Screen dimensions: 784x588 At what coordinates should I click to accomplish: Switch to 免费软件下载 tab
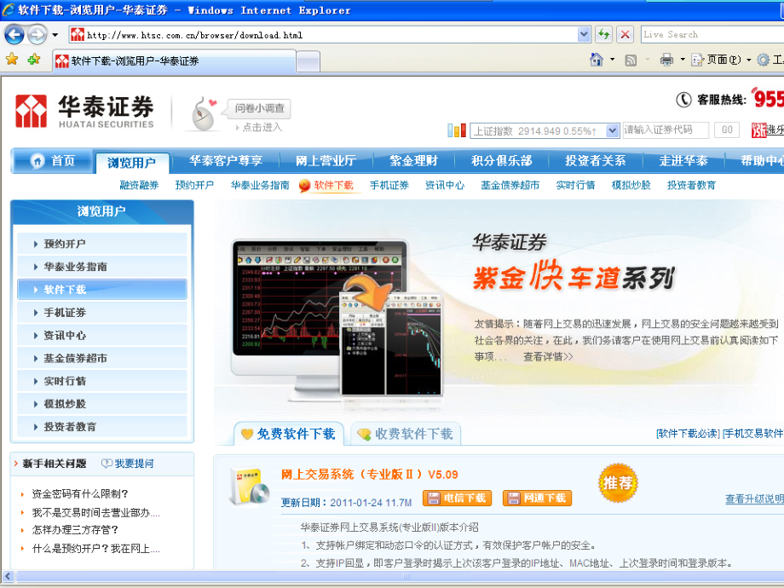[x=289, y=434]
